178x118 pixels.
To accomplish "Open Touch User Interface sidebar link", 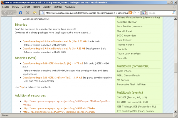I will point(129,54).
